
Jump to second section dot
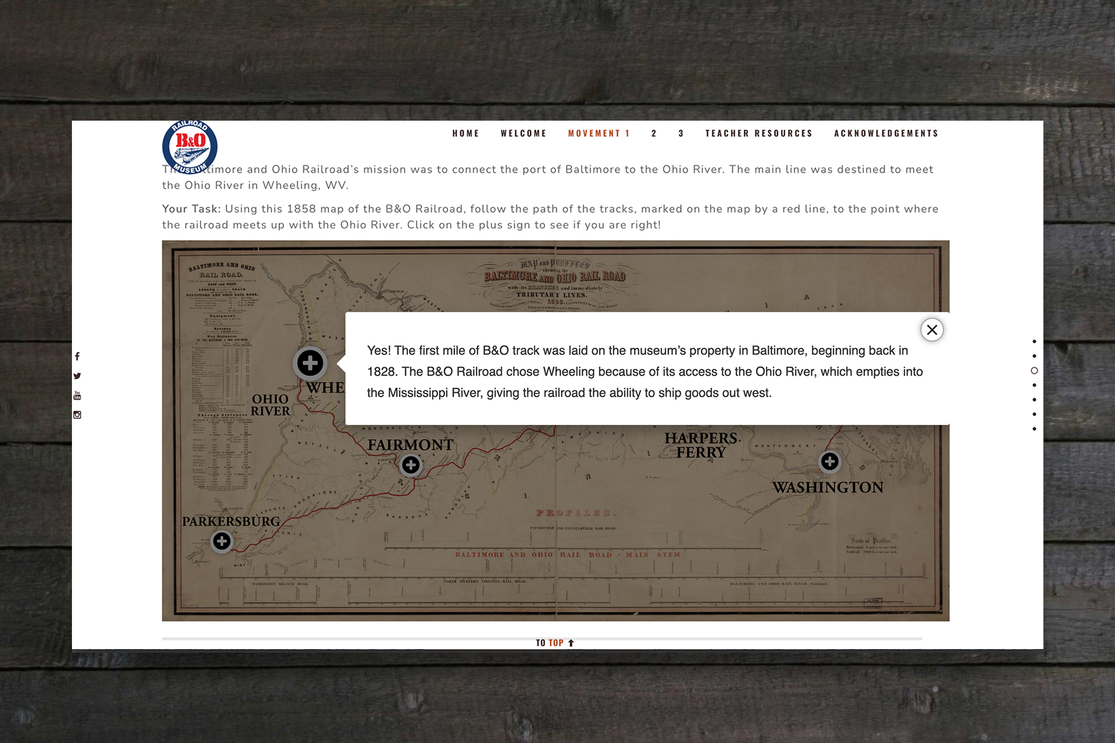click(1034, 356)
